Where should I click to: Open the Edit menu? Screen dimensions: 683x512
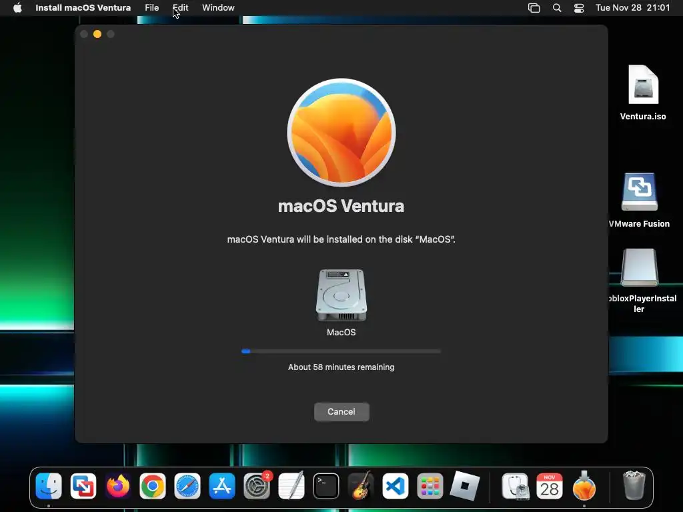click(x=180, y=7)
